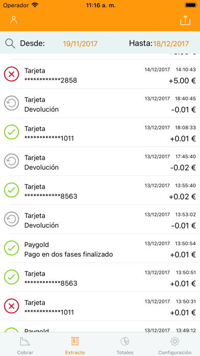Tap the share export icon
The image size is (200, 356).
coord(185,20)
